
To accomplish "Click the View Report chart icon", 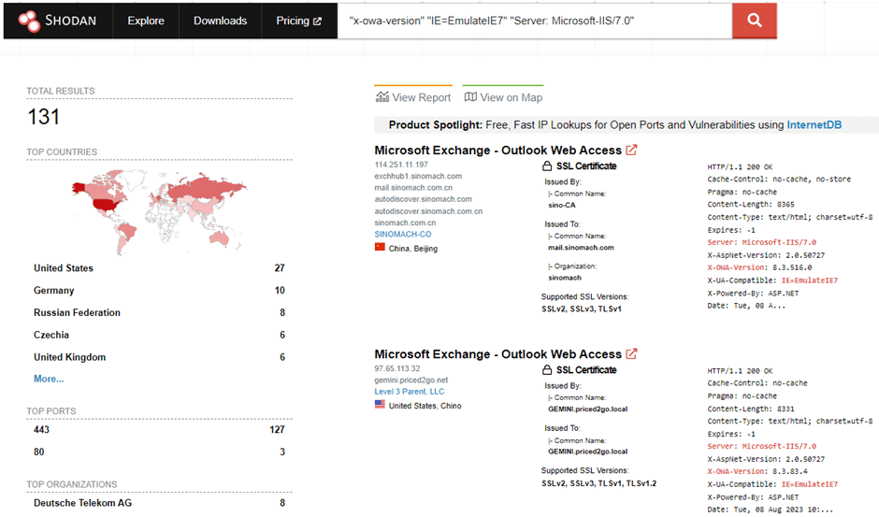I will [x=382, y=97].
